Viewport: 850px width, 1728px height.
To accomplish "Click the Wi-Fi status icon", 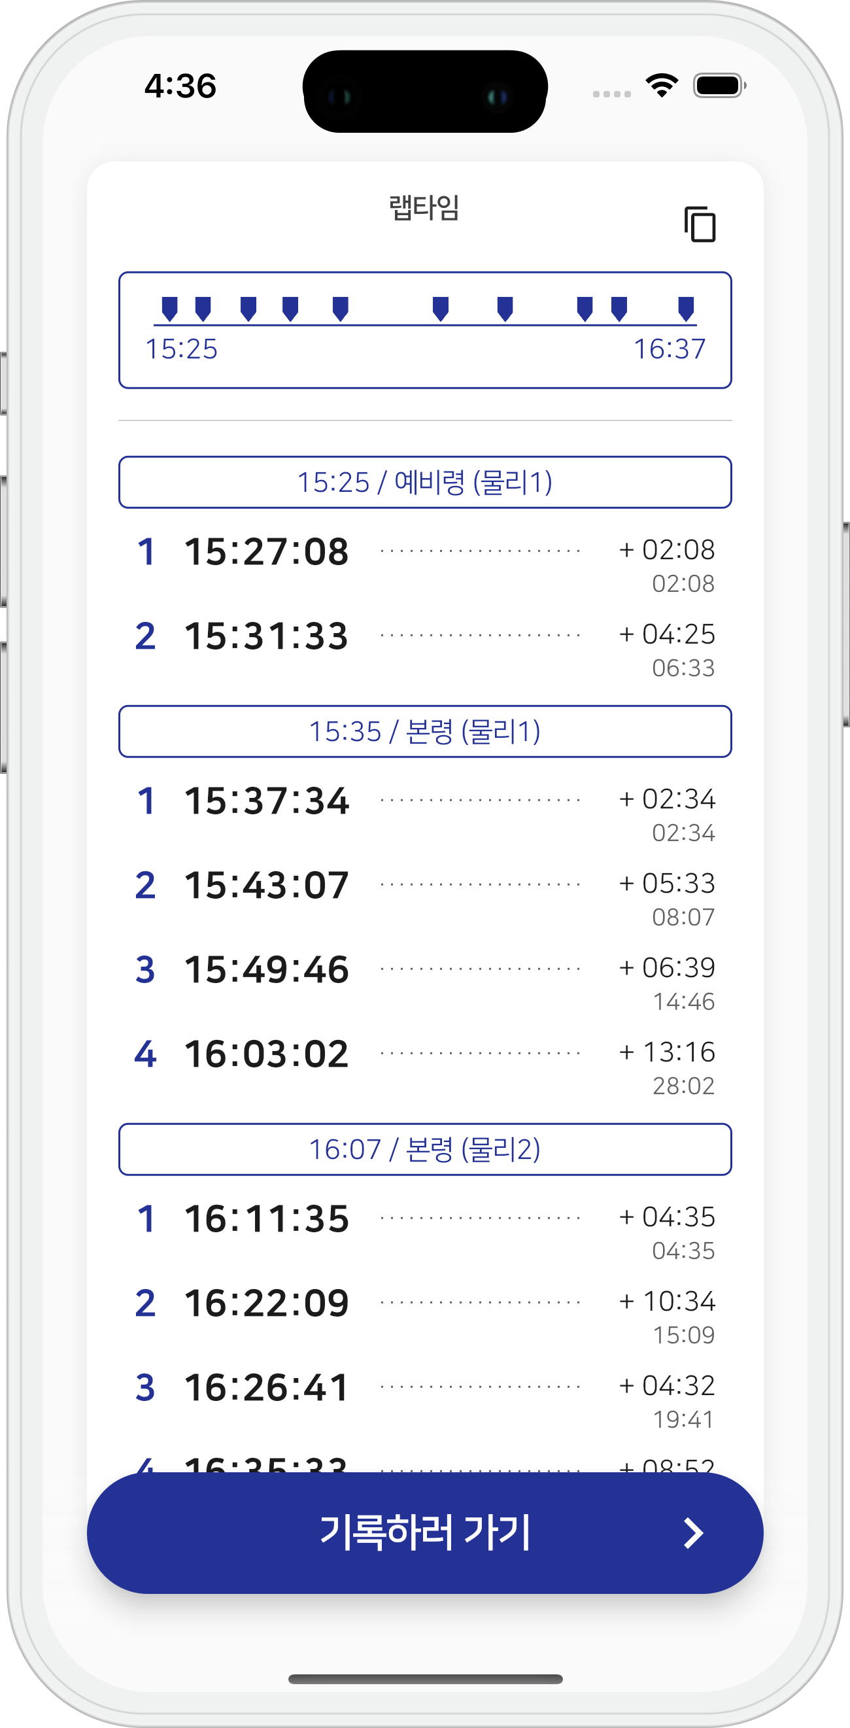I will (x=662, y=86).
